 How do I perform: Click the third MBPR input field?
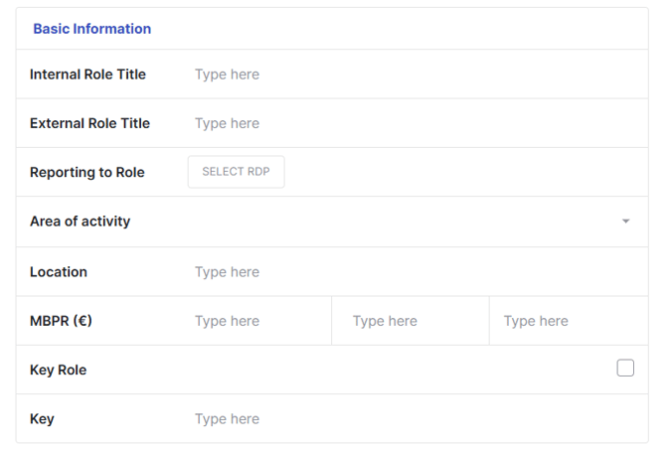tap(567, 321)
